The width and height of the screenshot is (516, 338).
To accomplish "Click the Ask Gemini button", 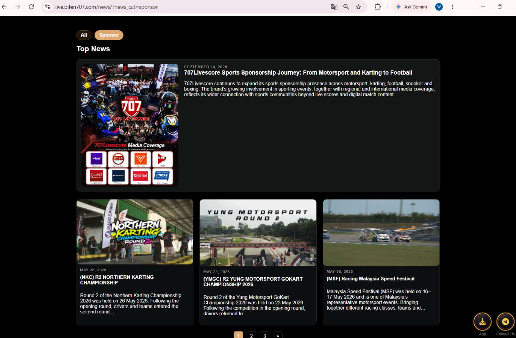I will tap(411, 7).
